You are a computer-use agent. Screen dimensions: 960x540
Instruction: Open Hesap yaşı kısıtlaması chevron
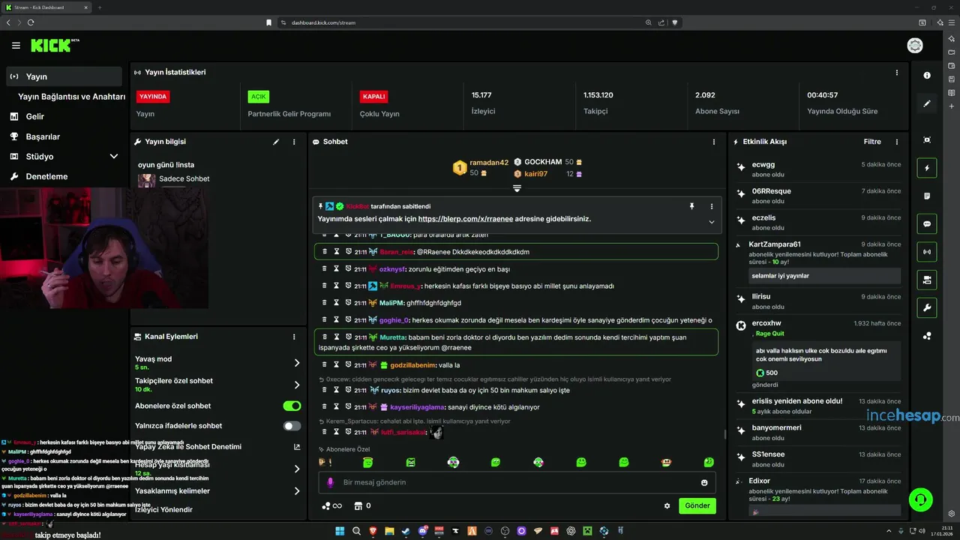click(297, 469)
